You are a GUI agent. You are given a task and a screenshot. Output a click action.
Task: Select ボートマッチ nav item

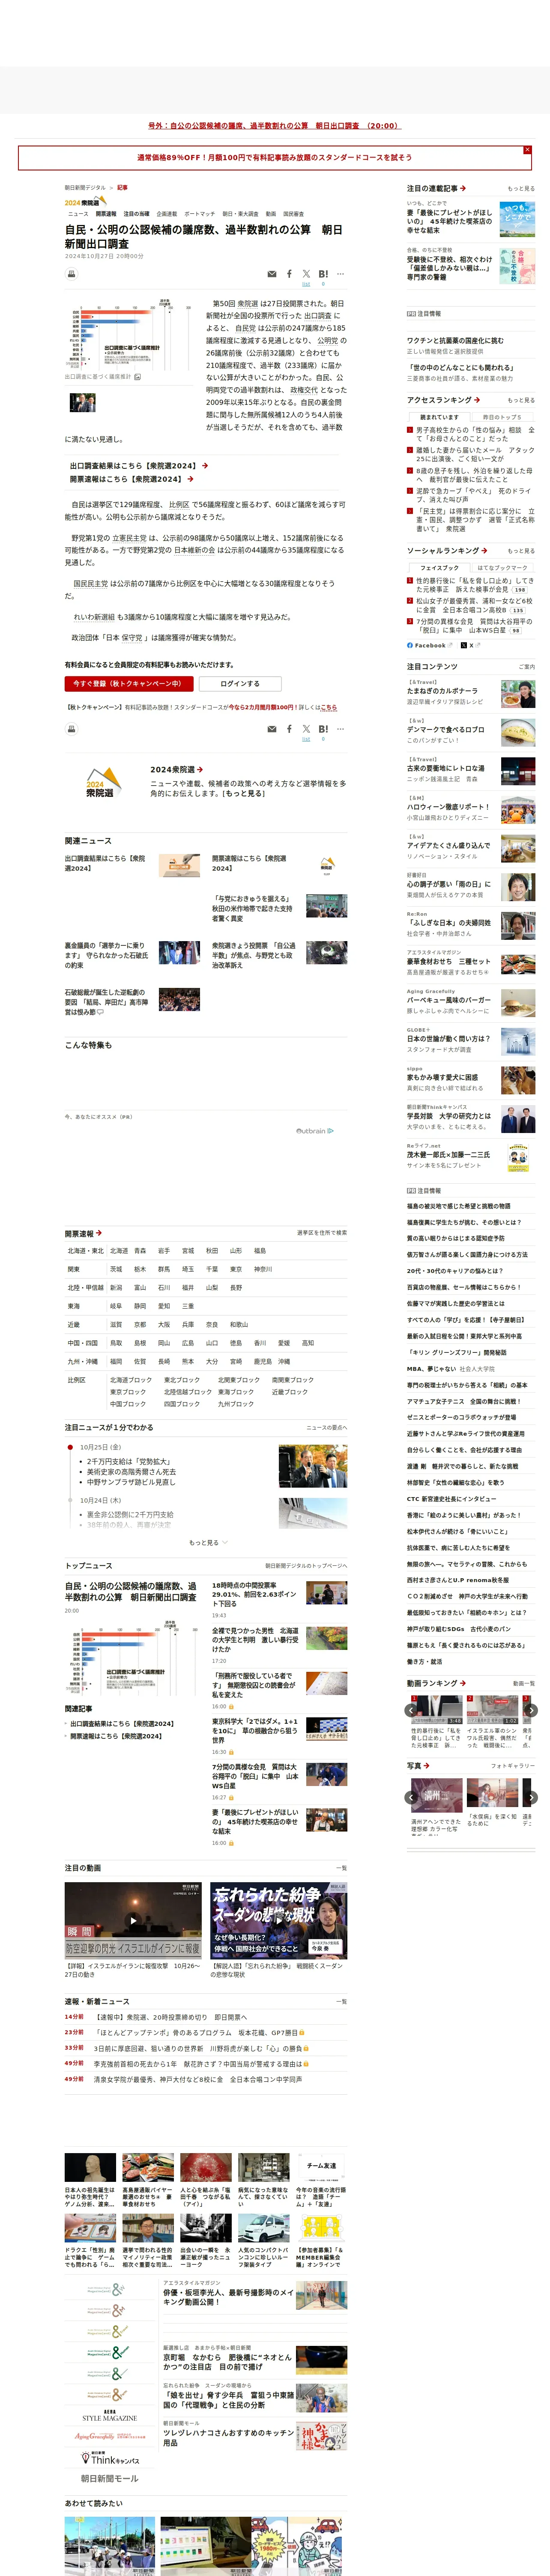[x=200, y=214]
